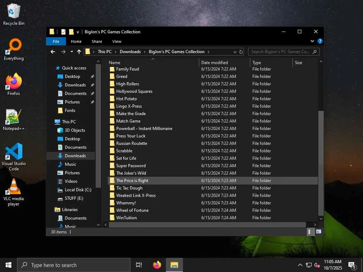Screen dimensions: 363x272
Task: Click the file list vertical scrollbar thumb
Action: pyautogui.click(x=321, y=163)
